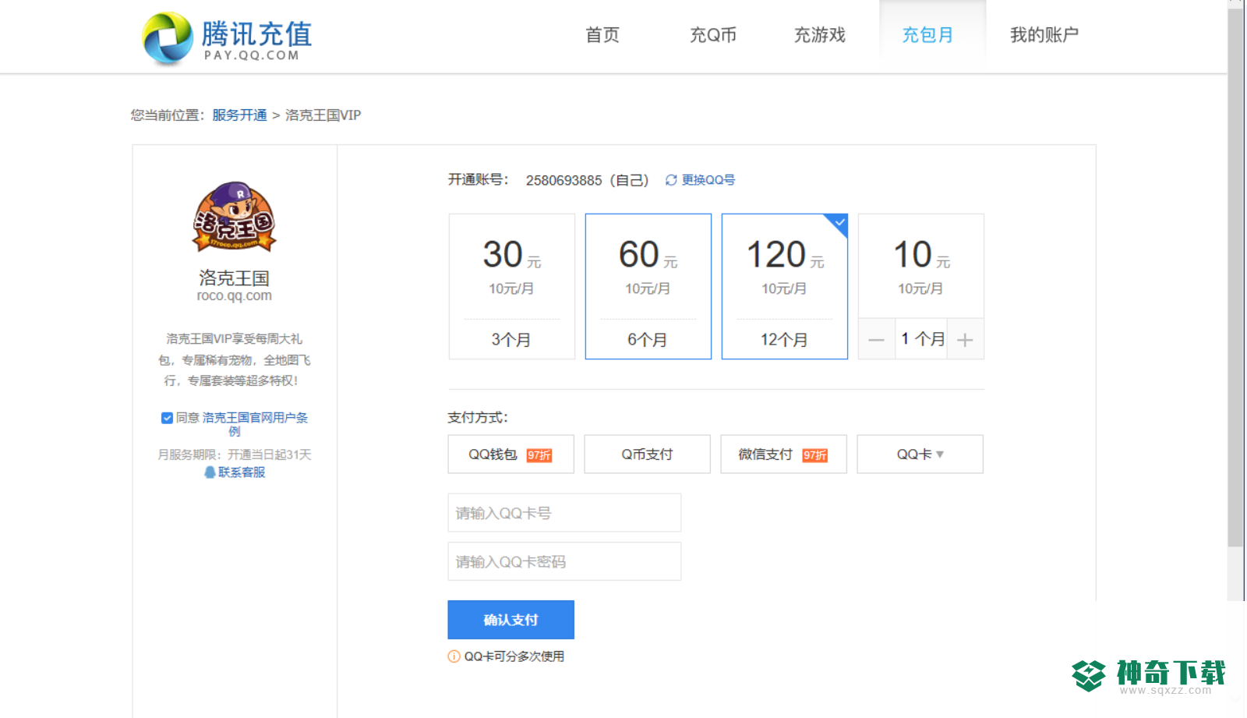The height and width of the screenshot is (718, 1247).
Task: Focus the 请输入QQ卡密码 input field
Action: coord(564,561)
